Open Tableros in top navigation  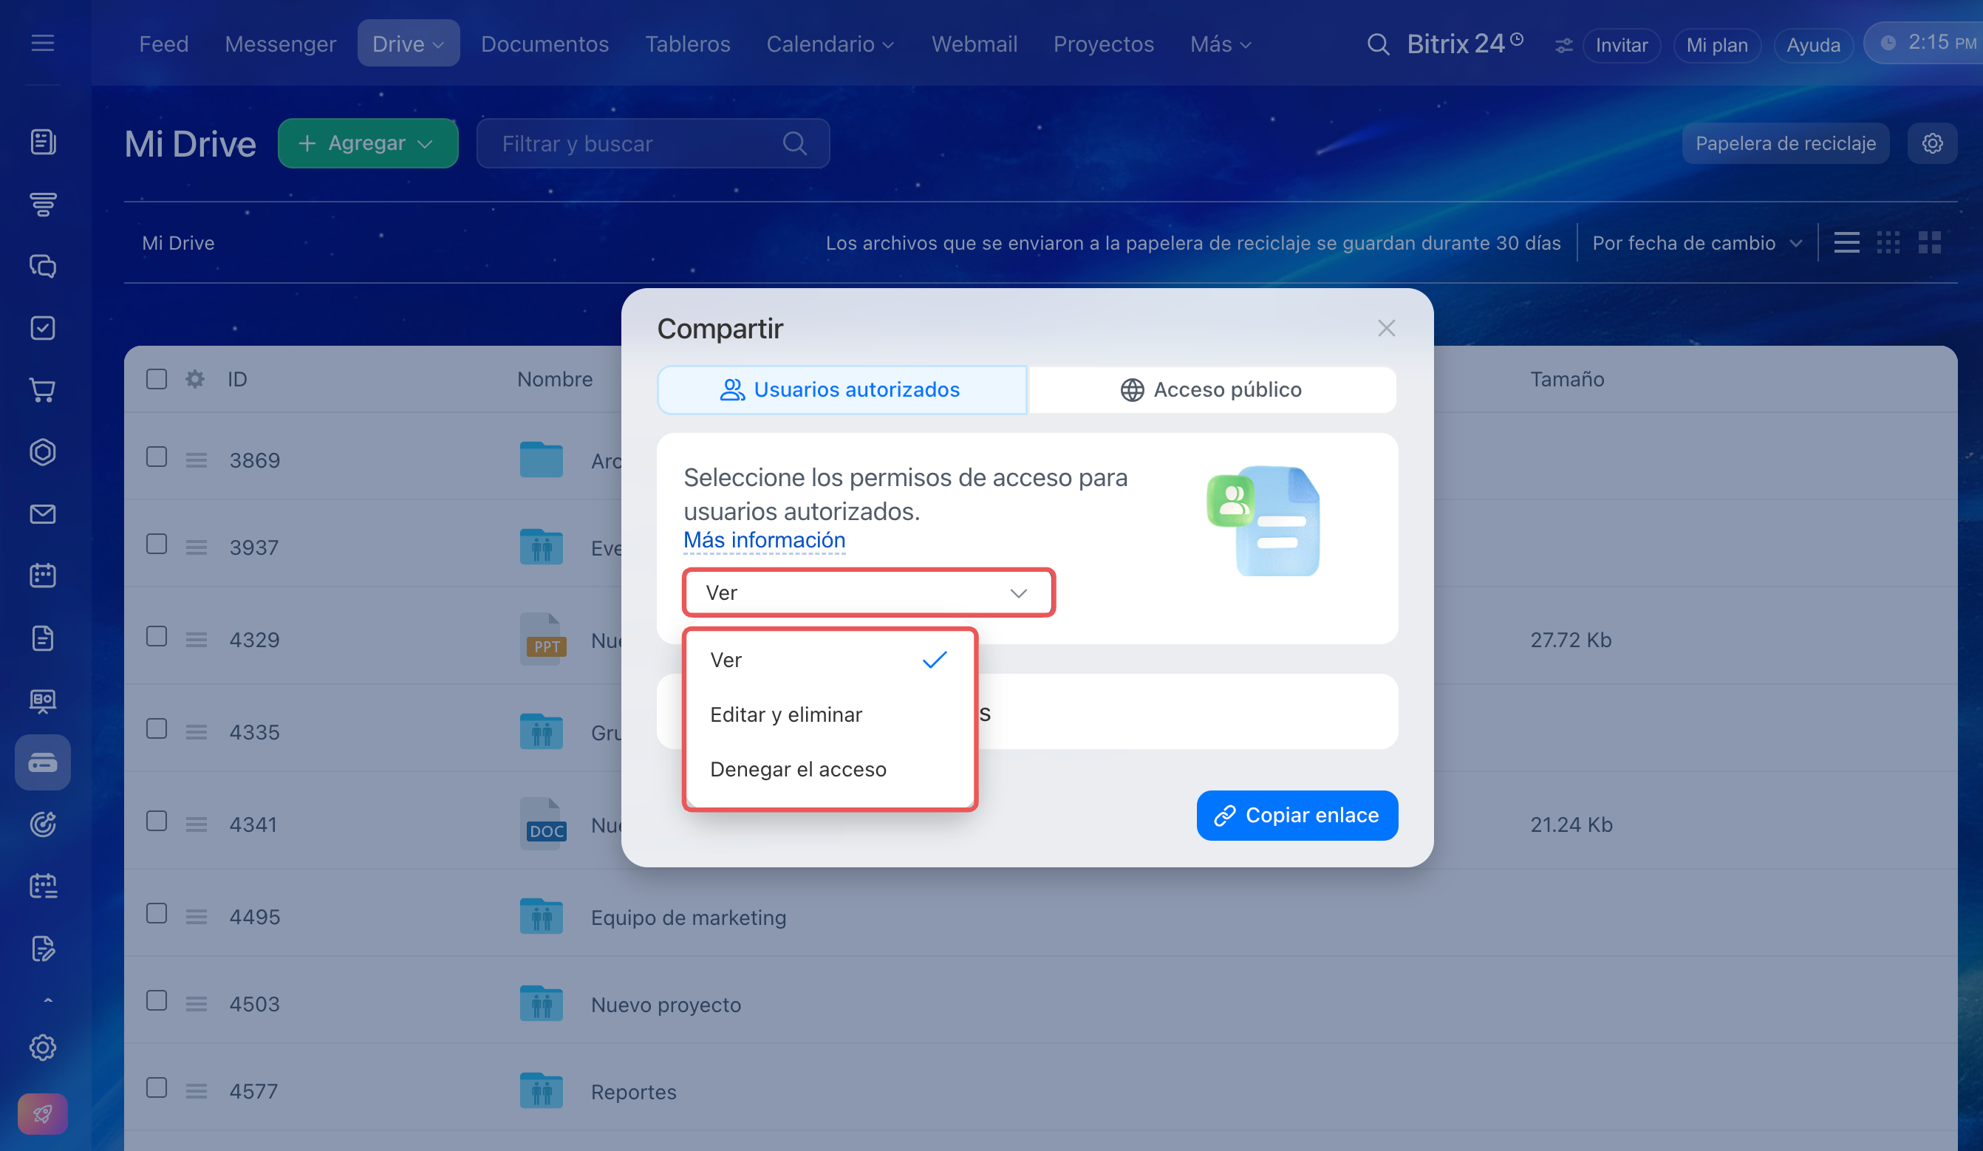[x=688, y=44]
